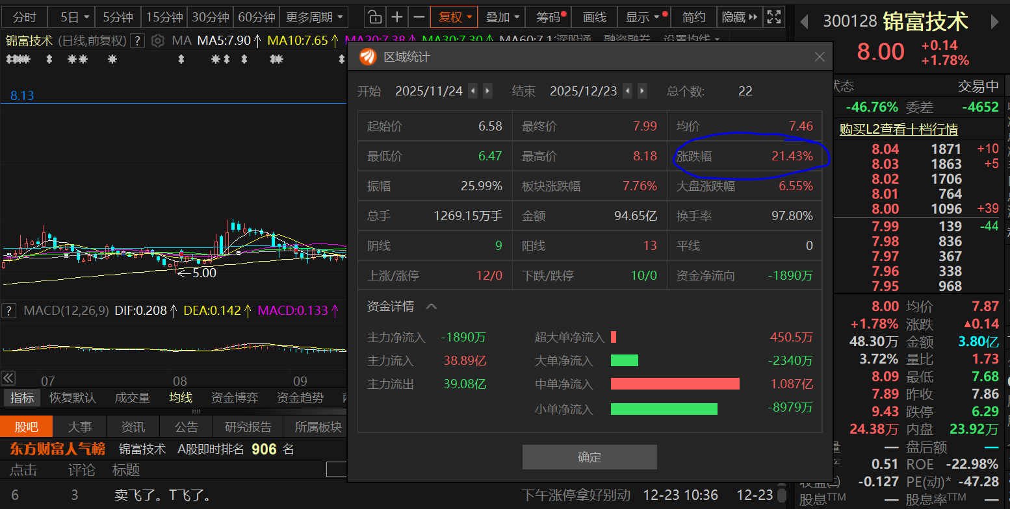Step the 开始 date forward with right arrow
Screen dimensions: 1010x509
[x=487, y=91]
